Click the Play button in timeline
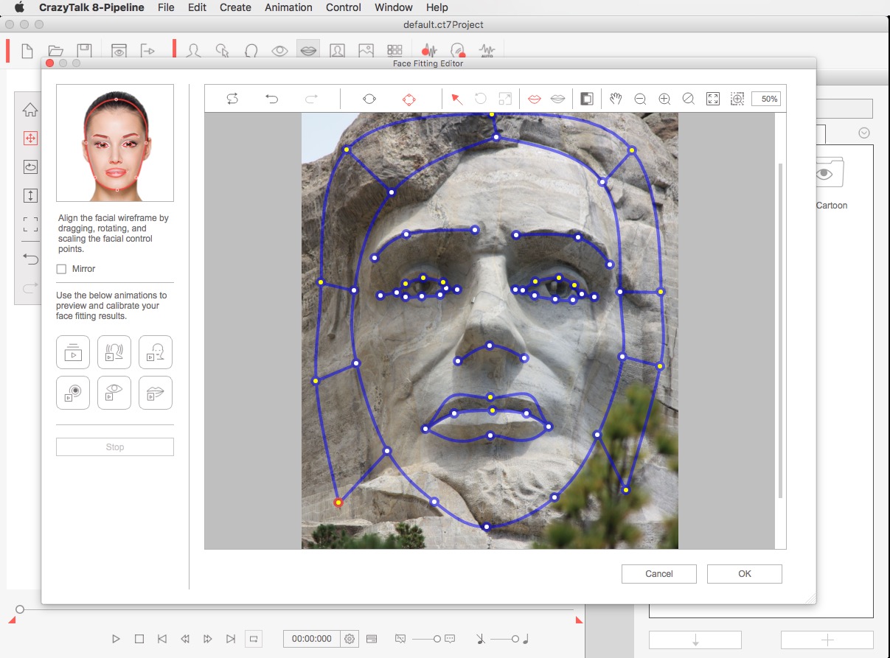 (116, 639)
